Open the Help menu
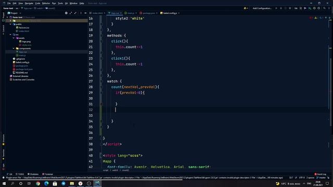 (x=82, y=4)
